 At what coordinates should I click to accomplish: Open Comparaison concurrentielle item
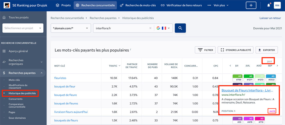point(17,106)
